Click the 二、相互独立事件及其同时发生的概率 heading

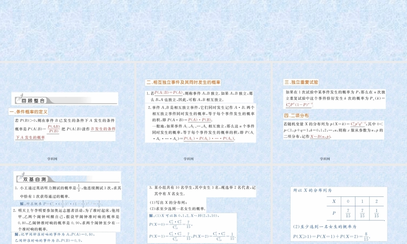pyautogui.click(x=183, y=83)
